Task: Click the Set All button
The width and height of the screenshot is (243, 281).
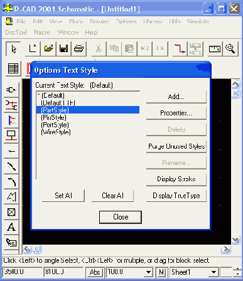Action: (63, 196)
